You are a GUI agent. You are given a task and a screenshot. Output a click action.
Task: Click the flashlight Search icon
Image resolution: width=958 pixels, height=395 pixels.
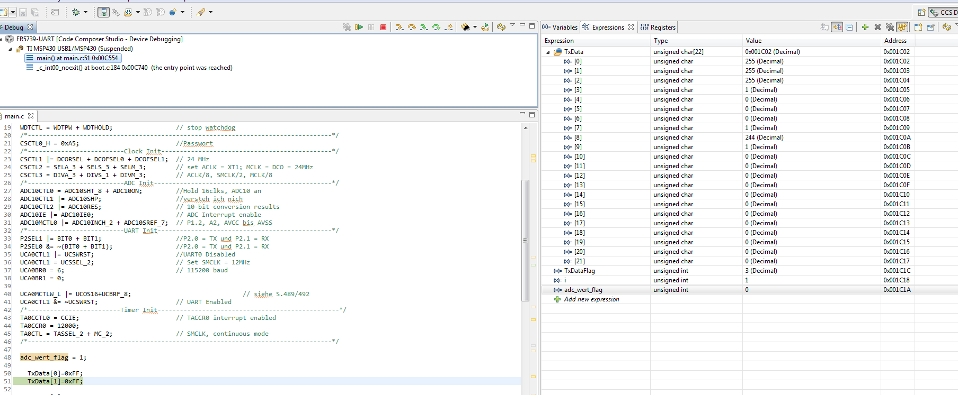201,12
